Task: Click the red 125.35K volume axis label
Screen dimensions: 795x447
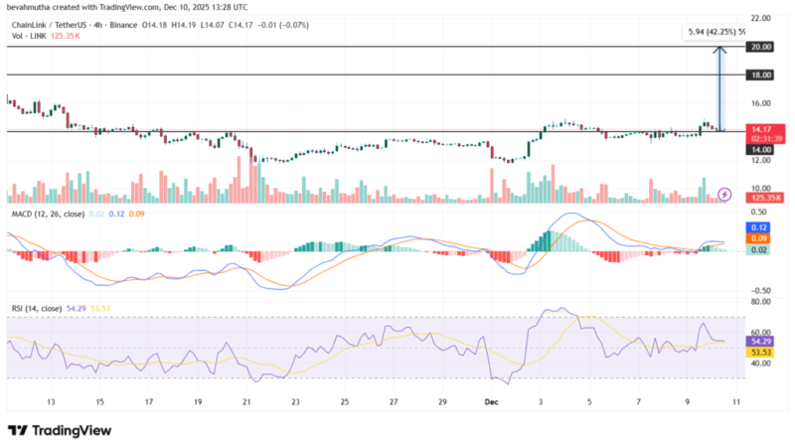Action: click(x=762, y=199)
